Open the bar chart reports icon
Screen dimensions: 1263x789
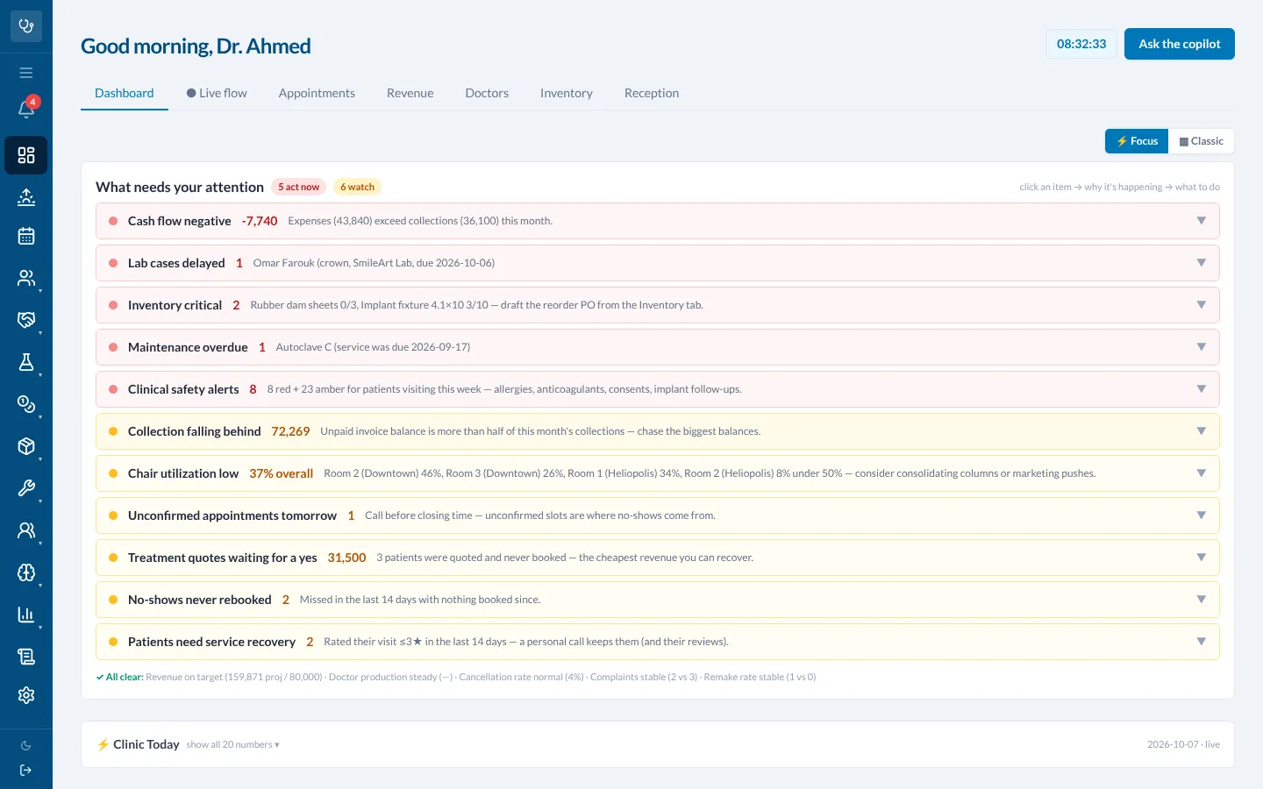click(x=26, y=615)
